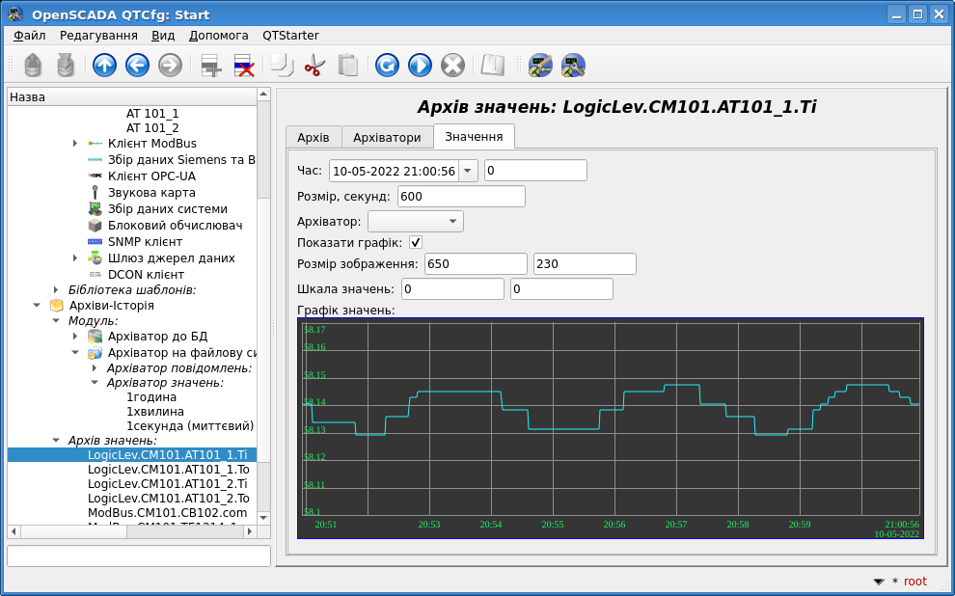Viewport: 955px width, 596px height.
Task: Click the Load from database toolbar icon
Action: (x=33, y=66)
